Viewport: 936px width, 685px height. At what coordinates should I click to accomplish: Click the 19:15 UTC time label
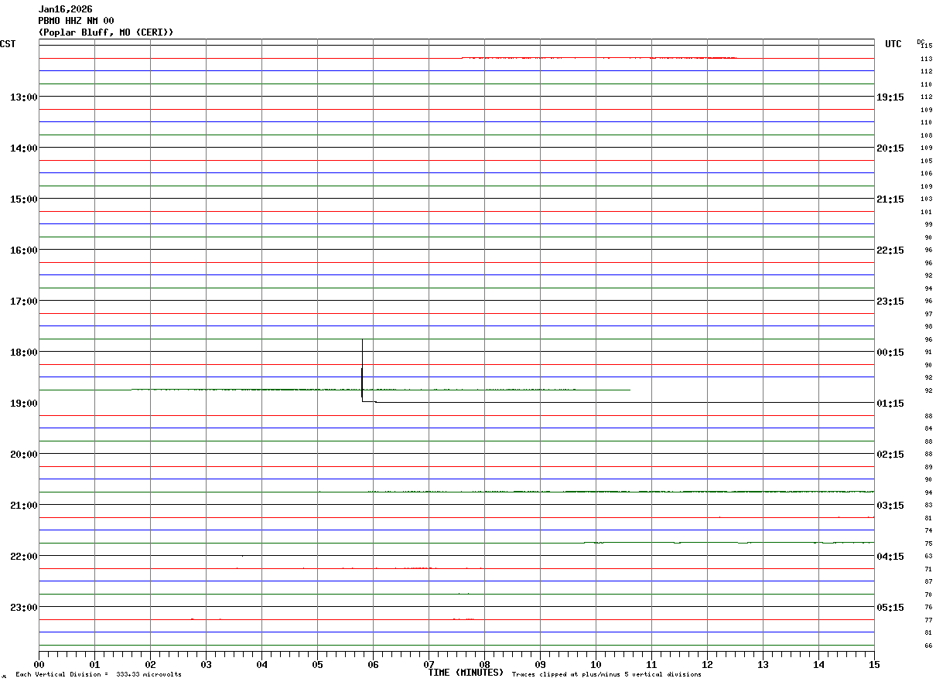point(890,97)
